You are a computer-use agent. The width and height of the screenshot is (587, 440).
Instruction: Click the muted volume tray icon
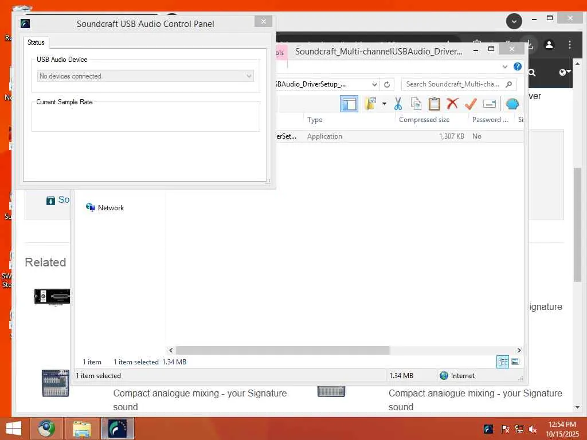pyautogui.click(x=533, y=429)
